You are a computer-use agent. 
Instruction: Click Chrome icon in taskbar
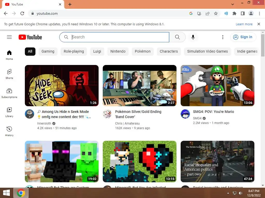[21, 193]
